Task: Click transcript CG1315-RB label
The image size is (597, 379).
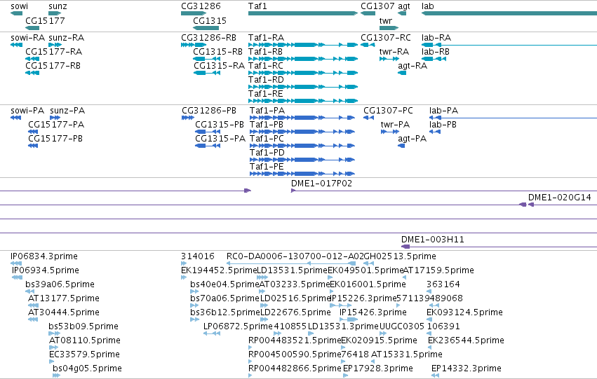Action: coord(217,52)
